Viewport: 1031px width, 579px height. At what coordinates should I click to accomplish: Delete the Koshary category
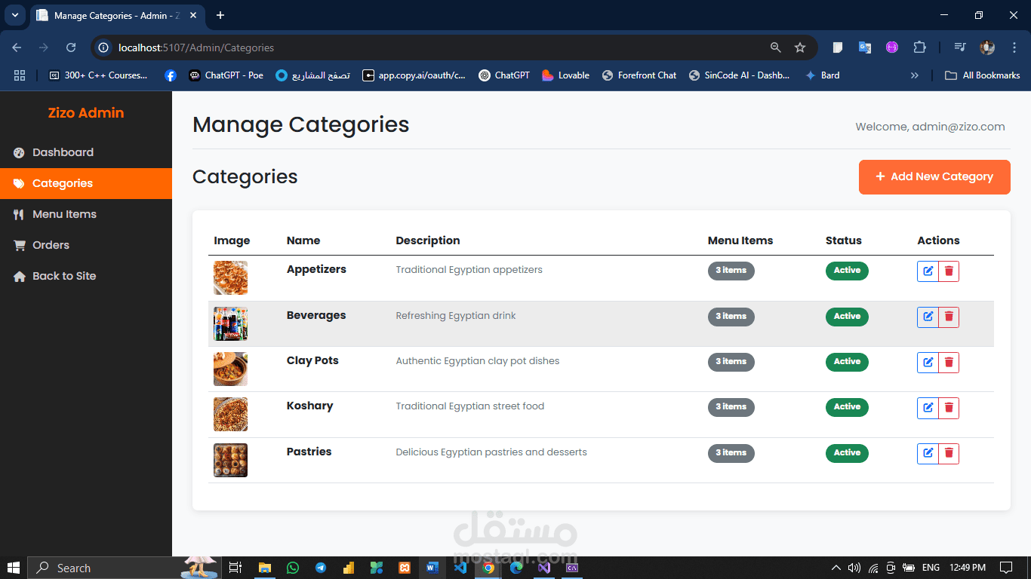[949, 408]
